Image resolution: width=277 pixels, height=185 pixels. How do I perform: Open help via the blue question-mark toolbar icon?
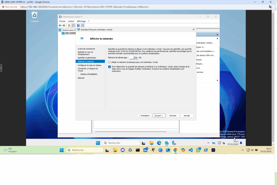point(78,25)
